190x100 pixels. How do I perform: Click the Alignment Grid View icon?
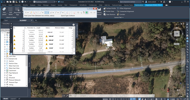tap(84, 13)
